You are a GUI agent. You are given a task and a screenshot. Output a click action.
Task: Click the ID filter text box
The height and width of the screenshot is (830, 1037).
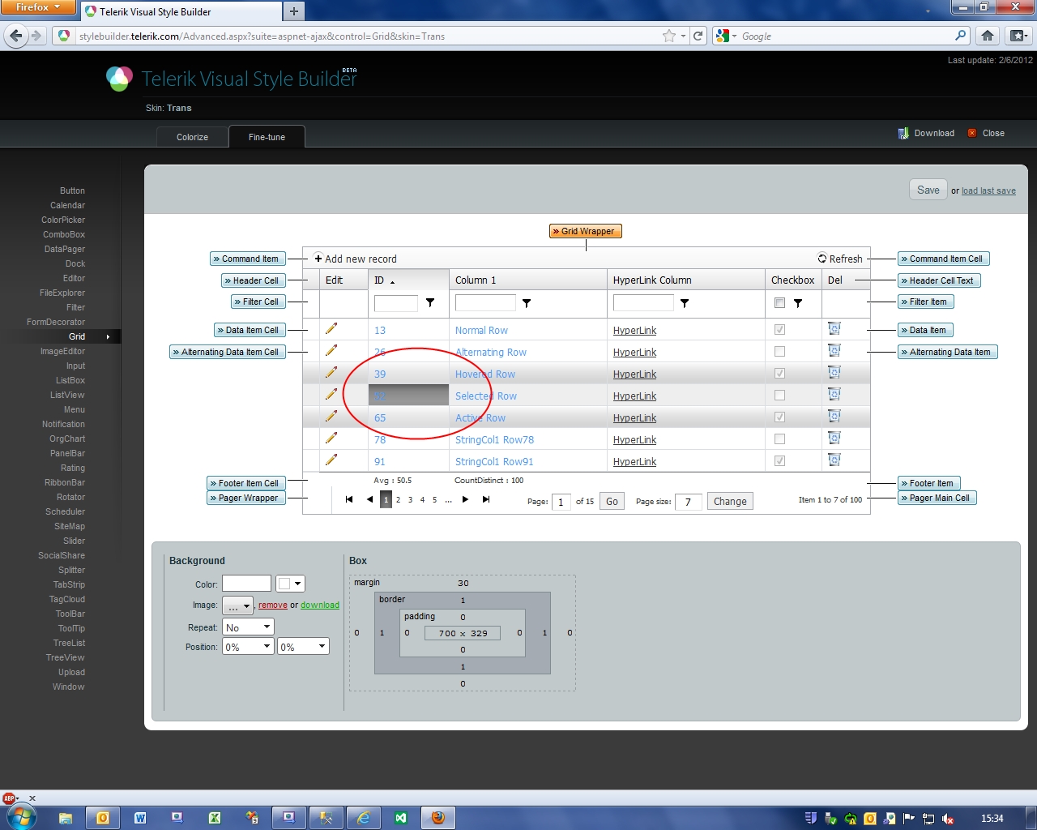(x=396, y=303)
